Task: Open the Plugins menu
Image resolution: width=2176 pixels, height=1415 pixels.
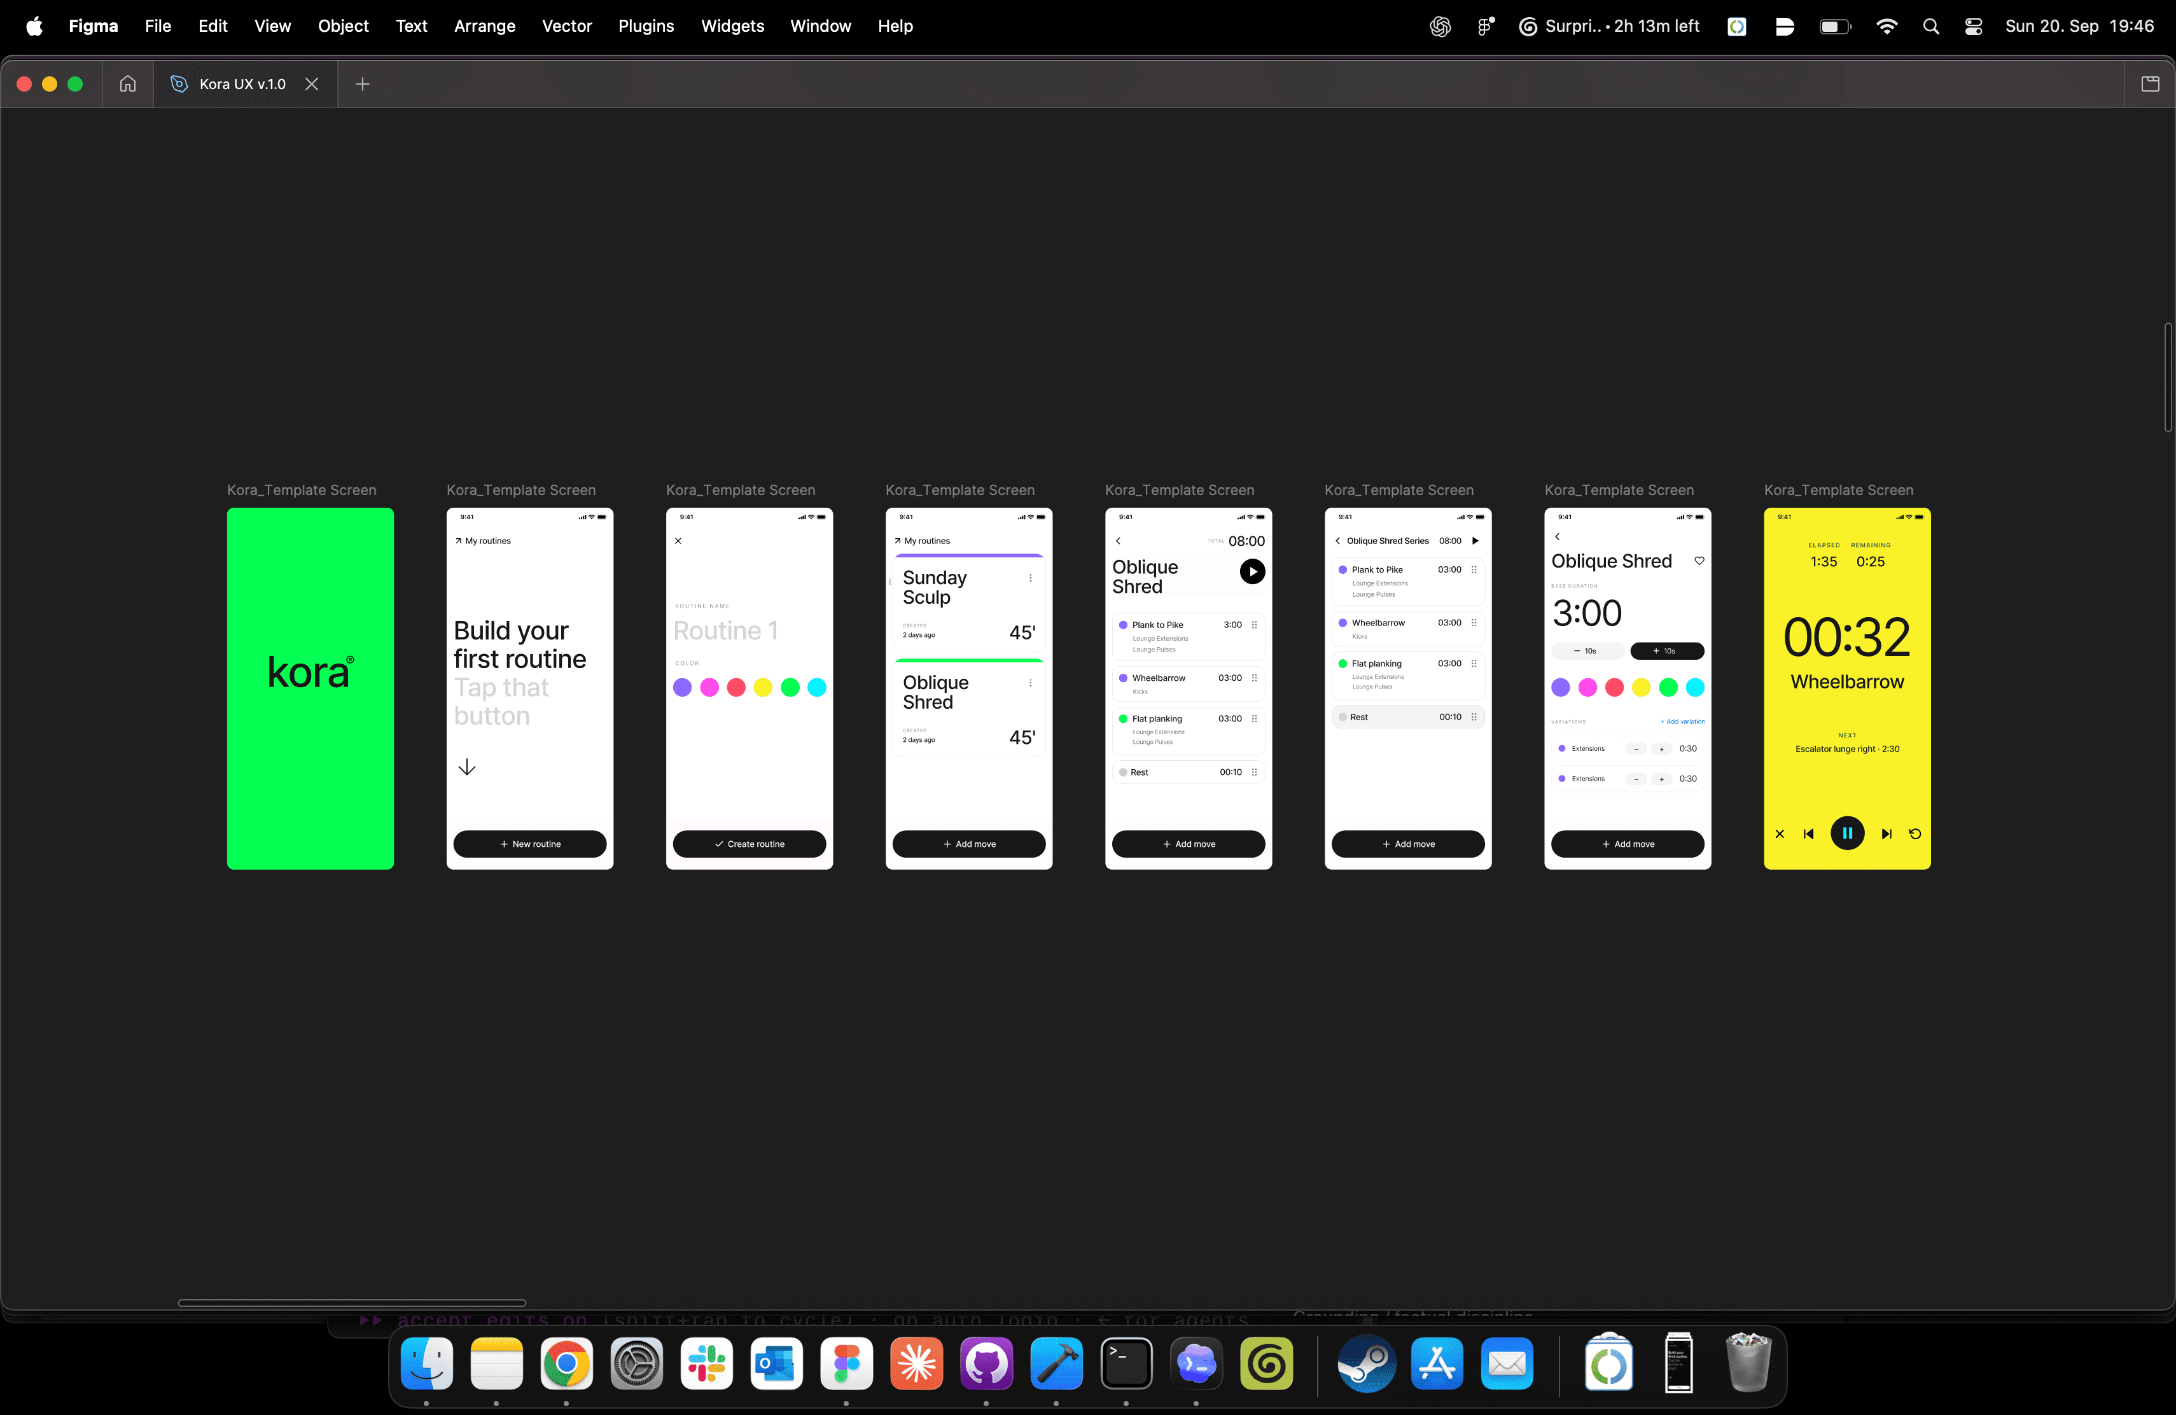Action: click(646, 27)
